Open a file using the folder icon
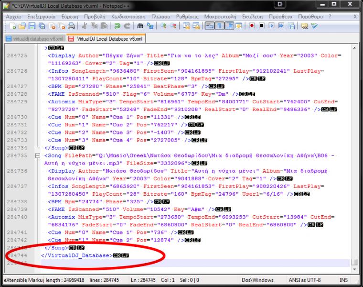The image size is (363, 287). click(22, 26)
